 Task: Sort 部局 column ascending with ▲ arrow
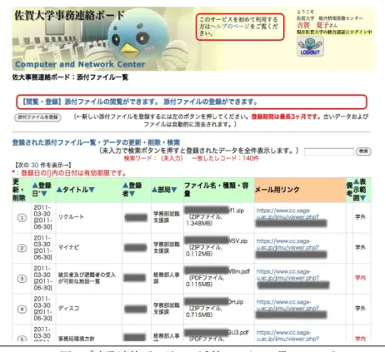tap(154, 190)
